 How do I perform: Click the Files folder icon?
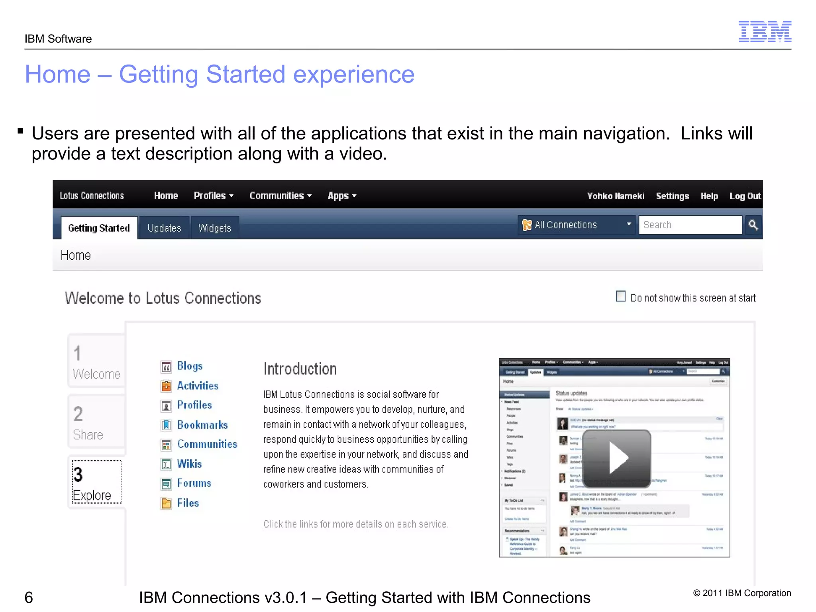point(166,503)
